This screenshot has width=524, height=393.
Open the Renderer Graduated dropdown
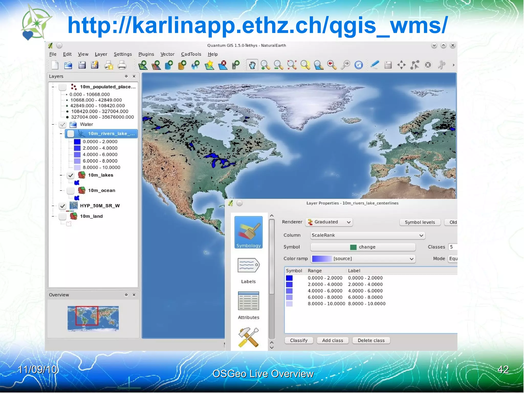pyautogui.click(x=329, y=222)
